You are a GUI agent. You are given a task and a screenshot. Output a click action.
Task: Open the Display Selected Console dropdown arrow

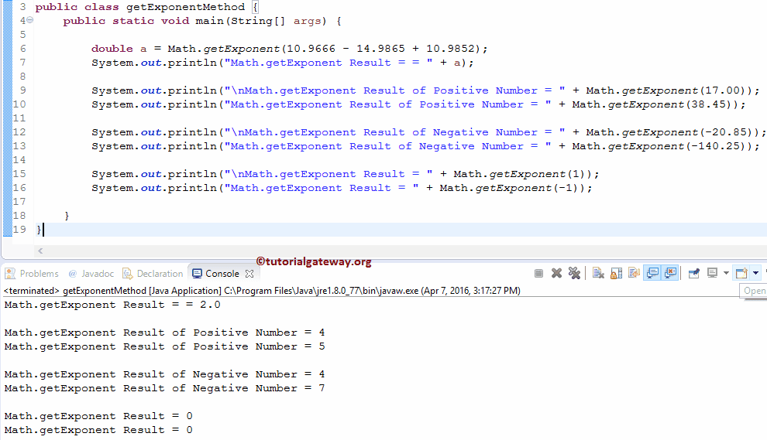click(726, 274)
